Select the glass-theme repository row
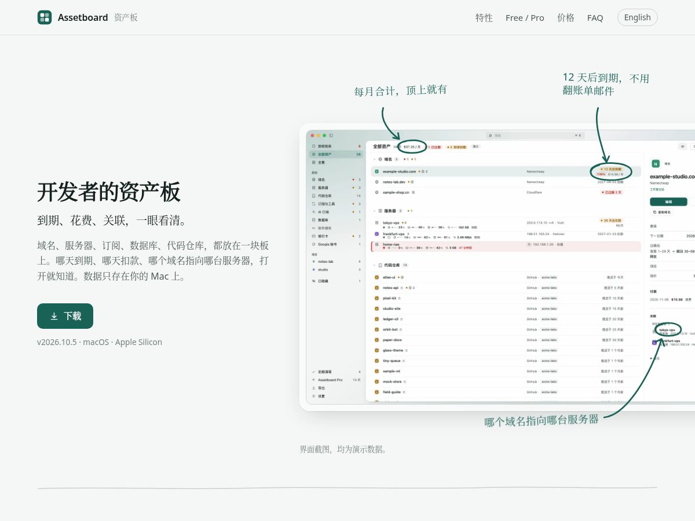 click(x=506, y=350)
